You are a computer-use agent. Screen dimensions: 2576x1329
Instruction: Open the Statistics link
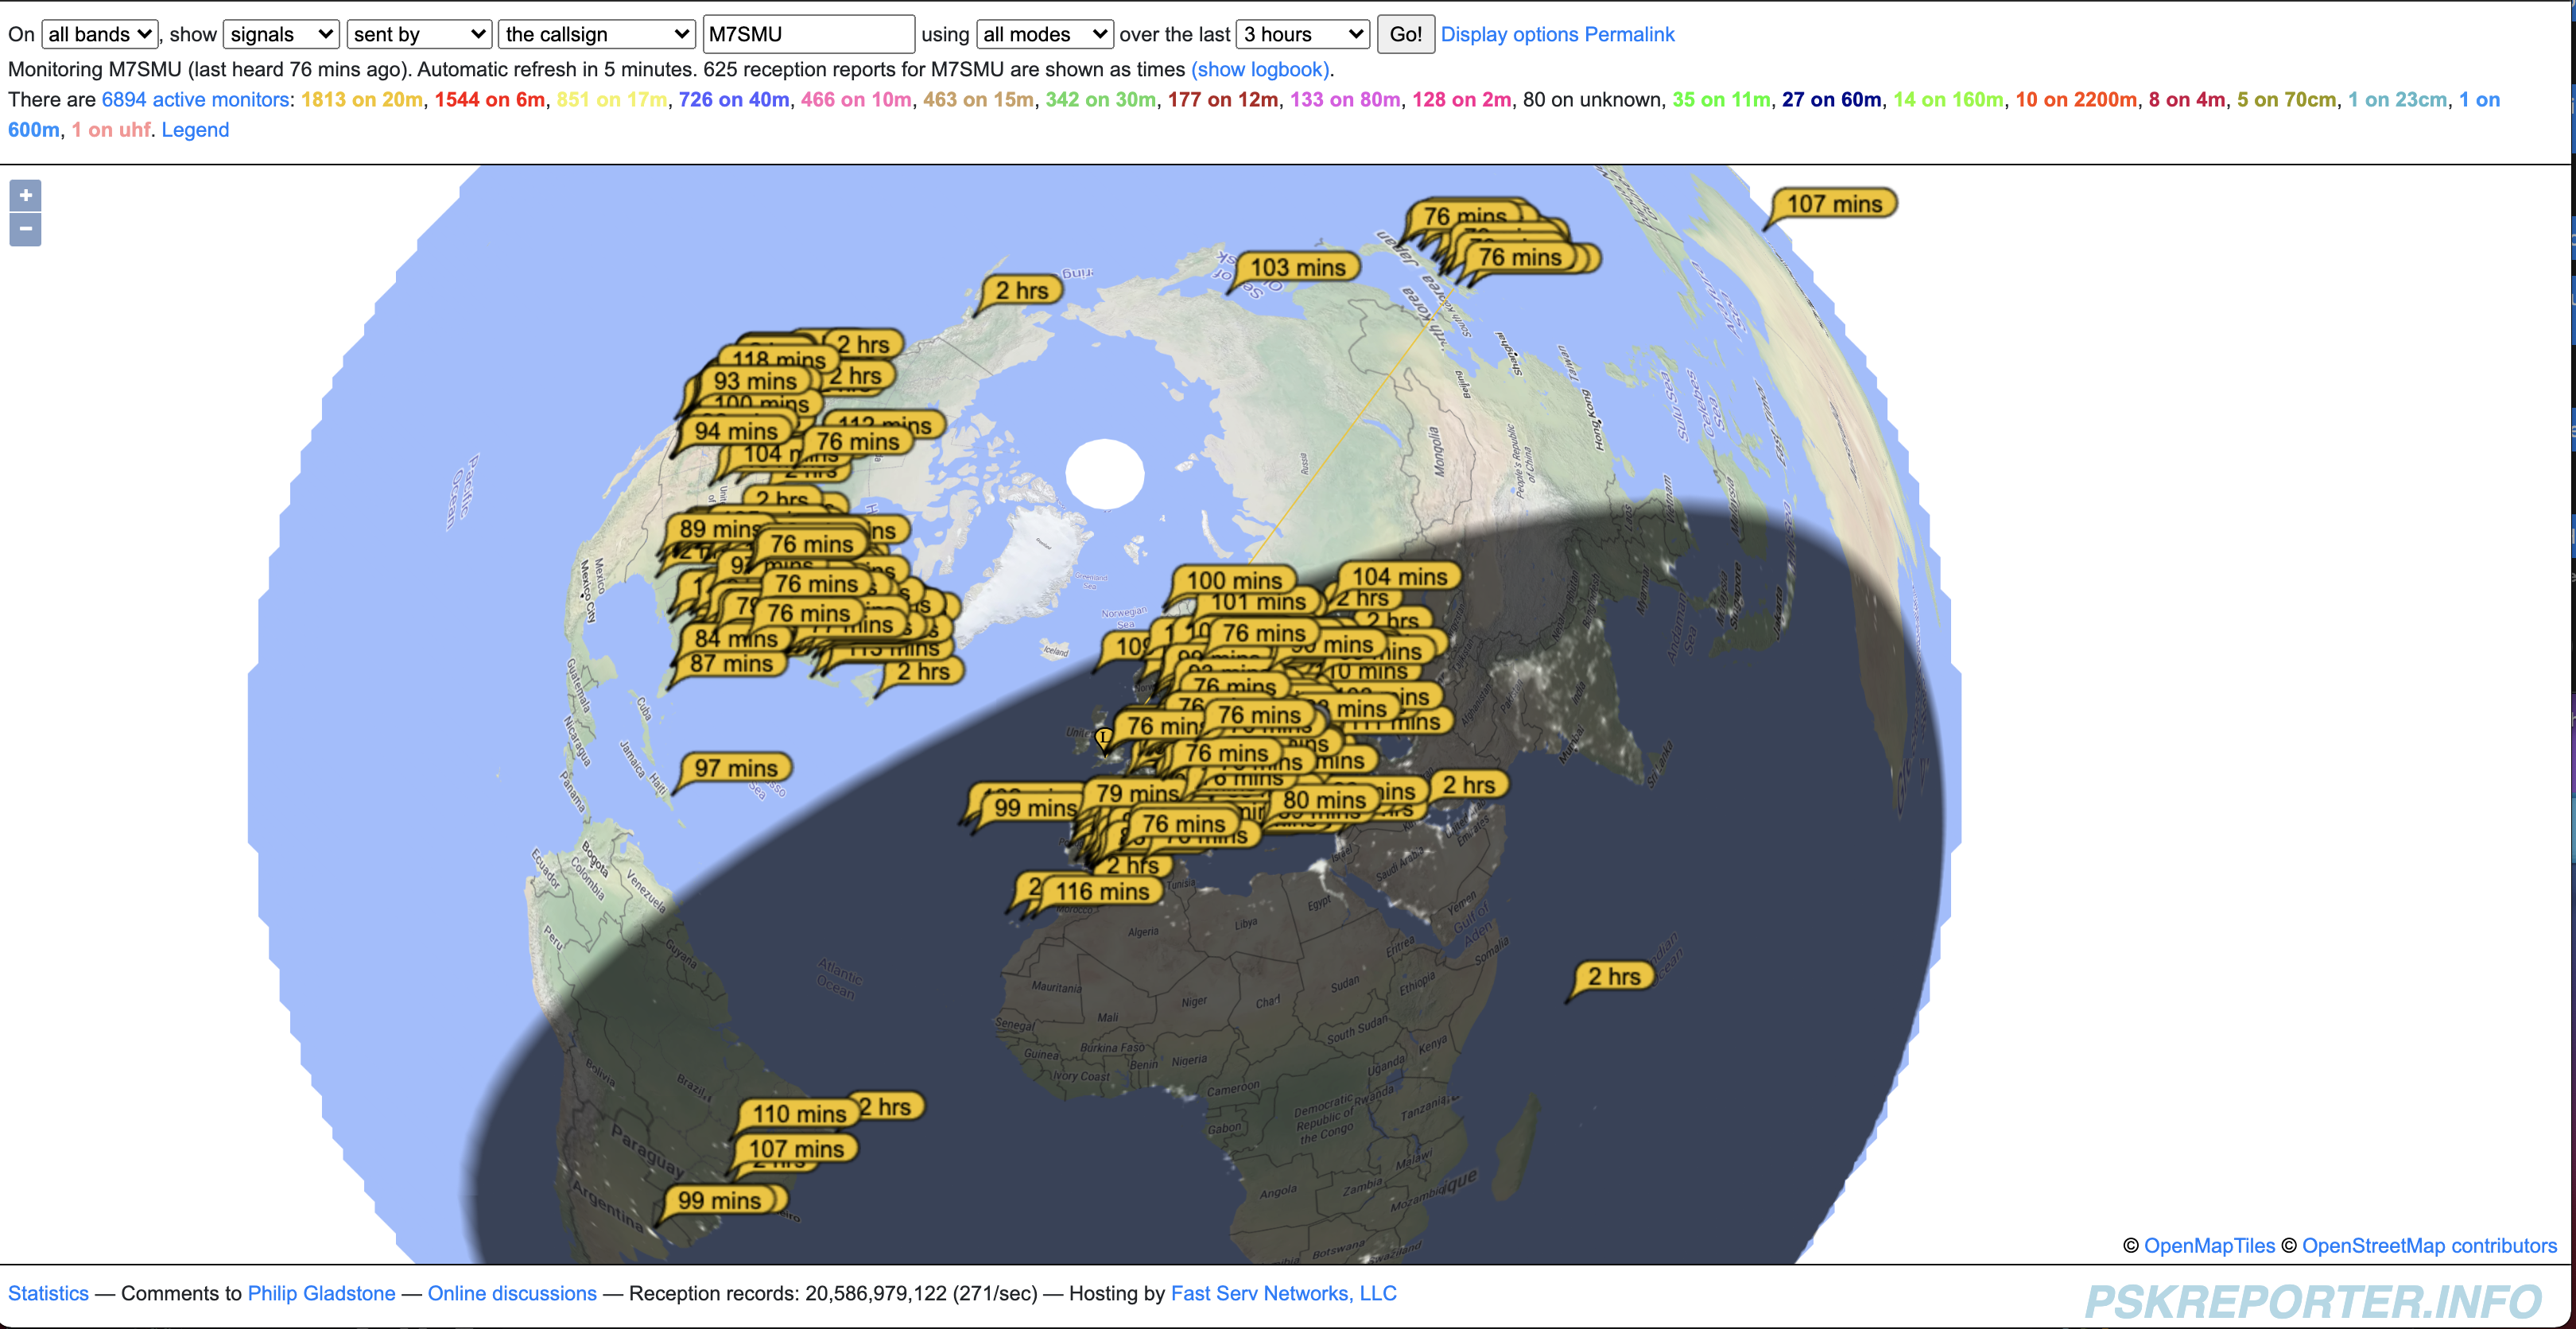tap(48, 1293)
